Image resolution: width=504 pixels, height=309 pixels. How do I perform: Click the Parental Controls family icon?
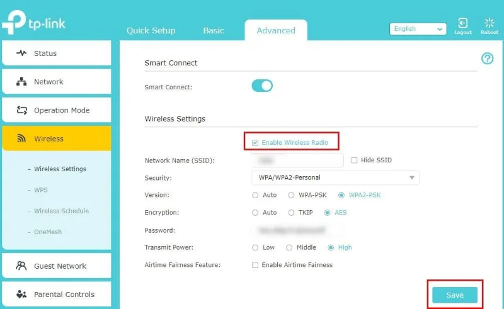pos(21,294)
